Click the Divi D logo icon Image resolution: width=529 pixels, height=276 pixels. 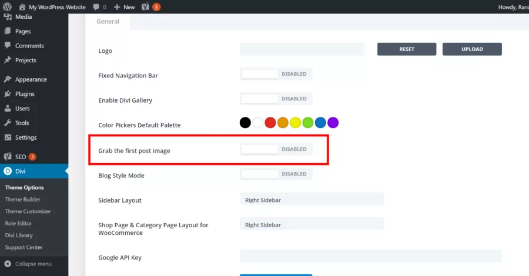pyautogui.click(x=8, y=171)
